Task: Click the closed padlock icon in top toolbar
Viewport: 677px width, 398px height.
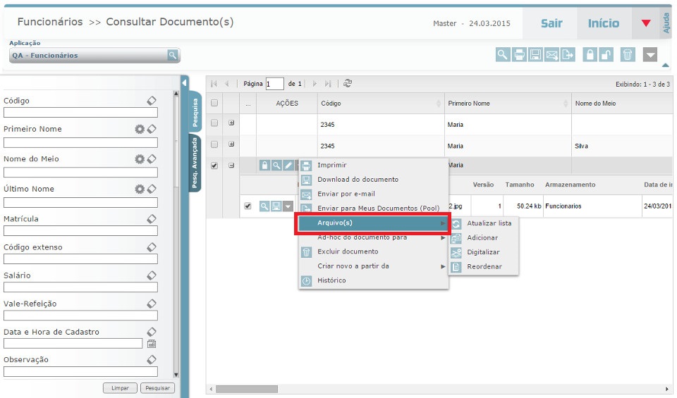Action: click(x=590, y=55)
